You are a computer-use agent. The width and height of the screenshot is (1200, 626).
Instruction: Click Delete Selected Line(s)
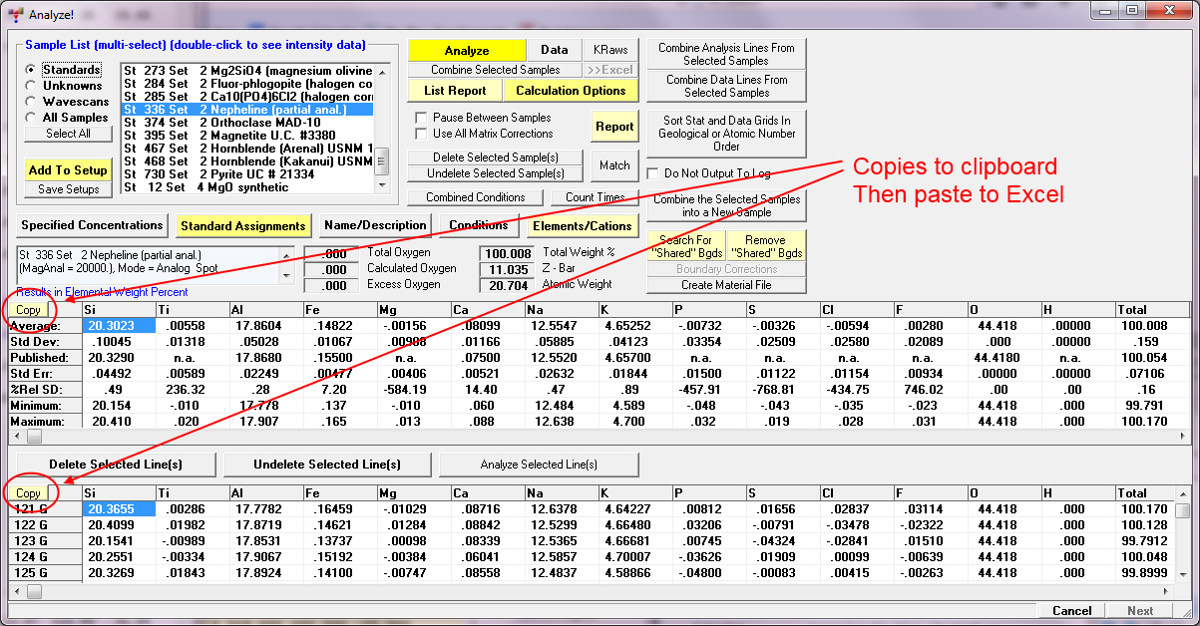pos(116,465)
